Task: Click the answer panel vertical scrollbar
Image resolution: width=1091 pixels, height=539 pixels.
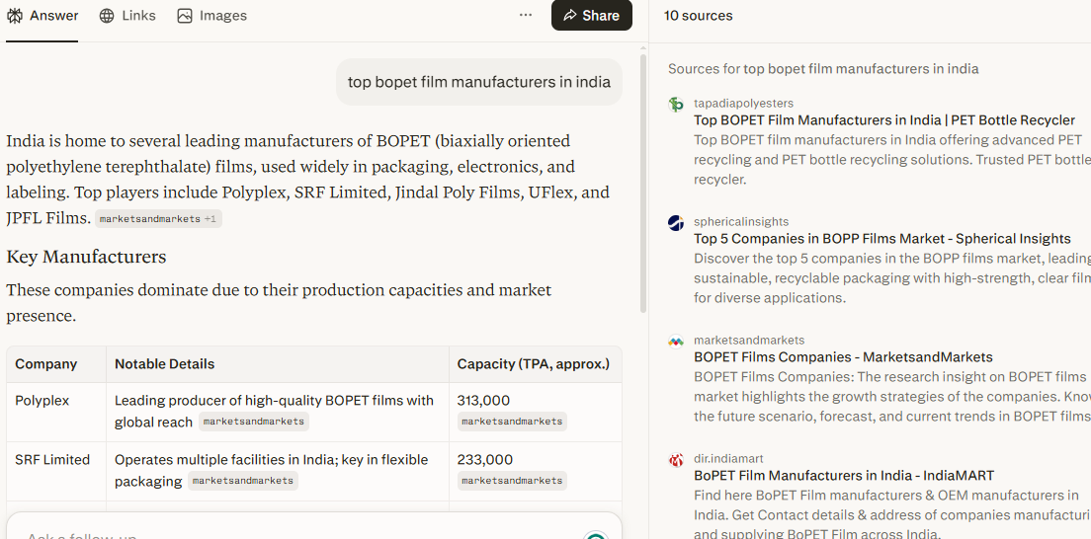Action: (x=643, y=183)
